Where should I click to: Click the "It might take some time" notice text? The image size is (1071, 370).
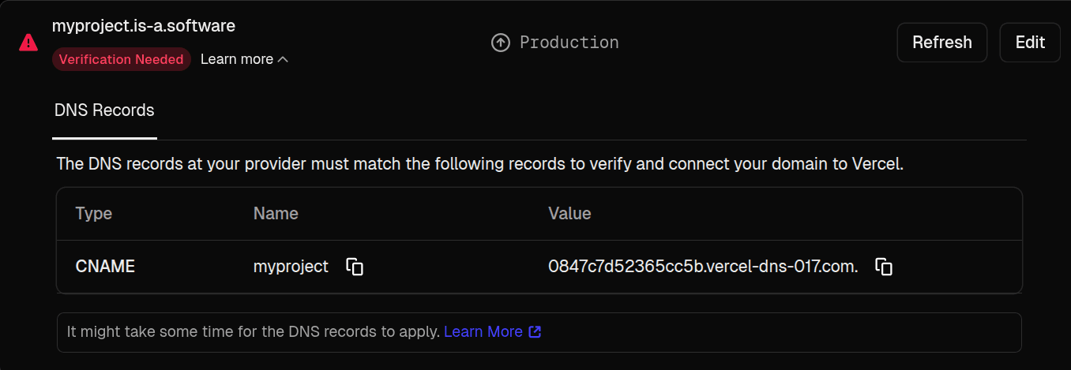coord(253,332)
